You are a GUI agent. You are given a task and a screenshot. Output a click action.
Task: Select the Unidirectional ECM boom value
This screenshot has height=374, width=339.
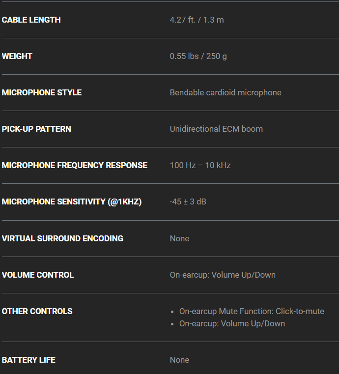[x=216, y=129]
